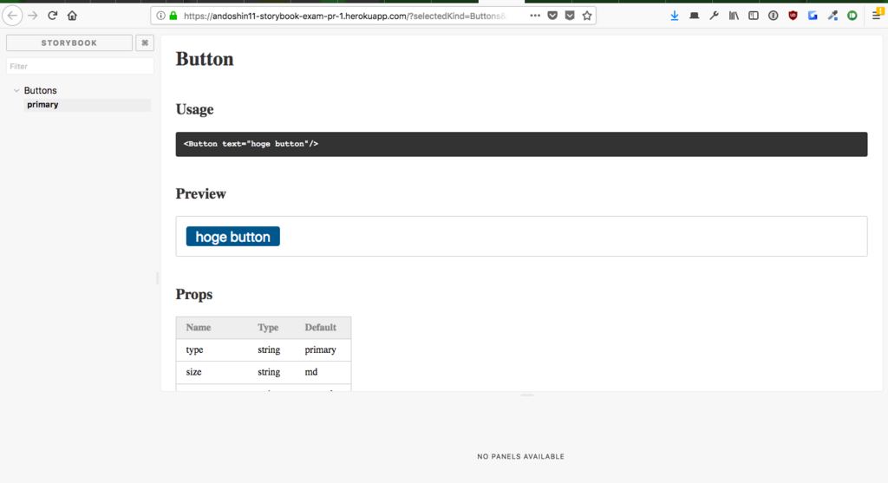This screenshot has width=888, height=483.
Task: Open the wrench developer tools icon
Action: [x=715, y=16]
